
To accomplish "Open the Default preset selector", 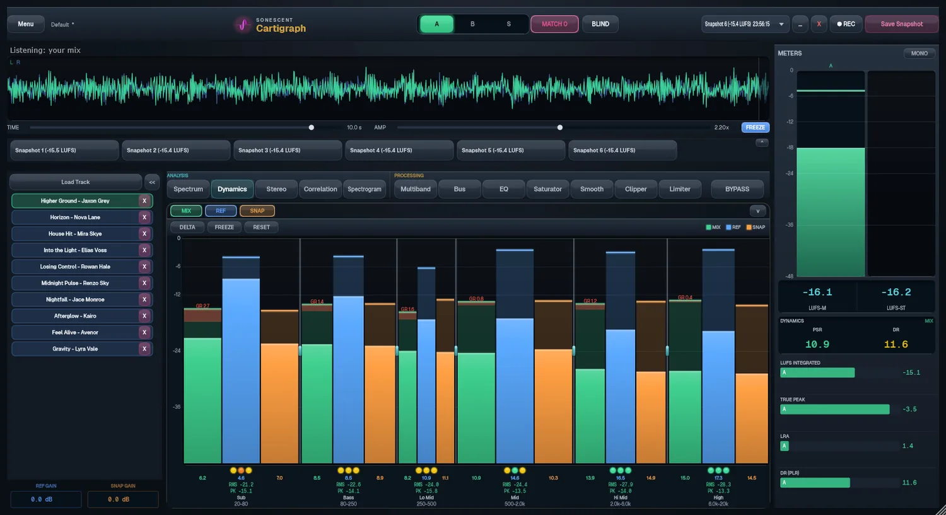I will (x=62, y=25).
